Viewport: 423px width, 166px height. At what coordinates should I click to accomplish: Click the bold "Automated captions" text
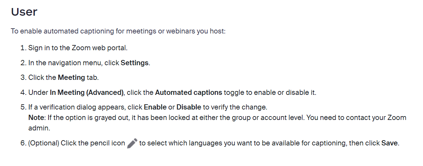[x=188, y=92]
